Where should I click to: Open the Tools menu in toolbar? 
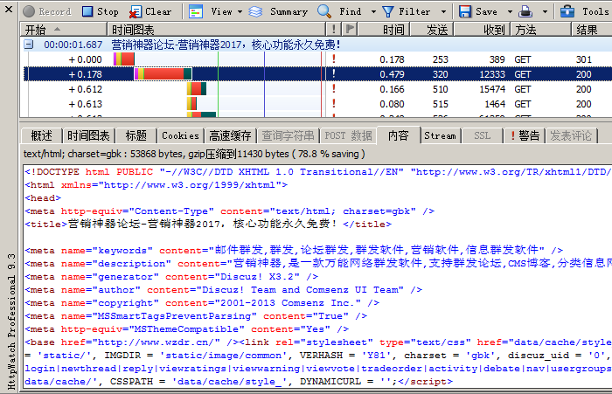pos(588,11)
